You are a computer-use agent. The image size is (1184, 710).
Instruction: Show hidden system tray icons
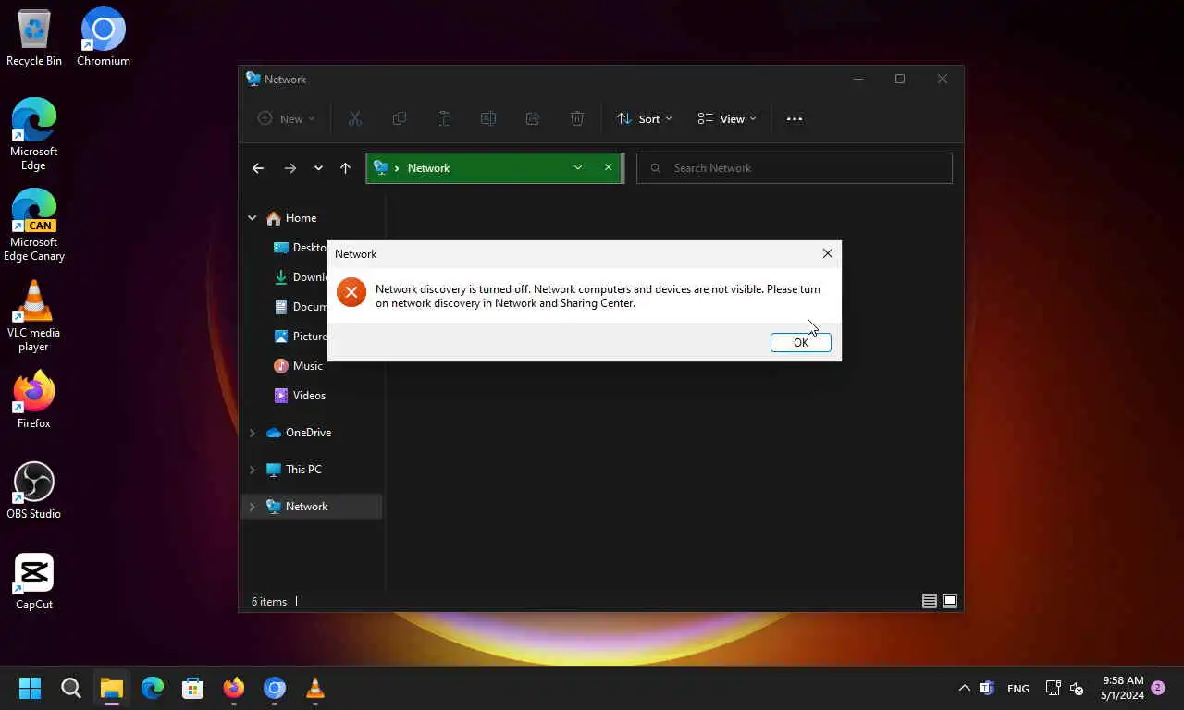click(x=964, y=688)
